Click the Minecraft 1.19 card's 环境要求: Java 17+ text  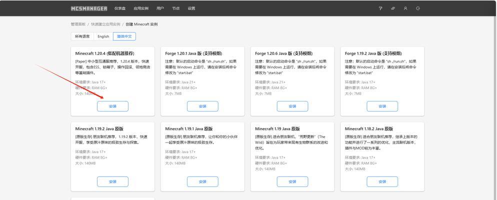point(270,157)
